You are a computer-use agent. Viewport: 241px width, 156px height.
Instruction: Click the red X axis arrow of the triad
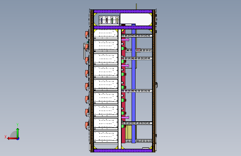pos(12,139)
